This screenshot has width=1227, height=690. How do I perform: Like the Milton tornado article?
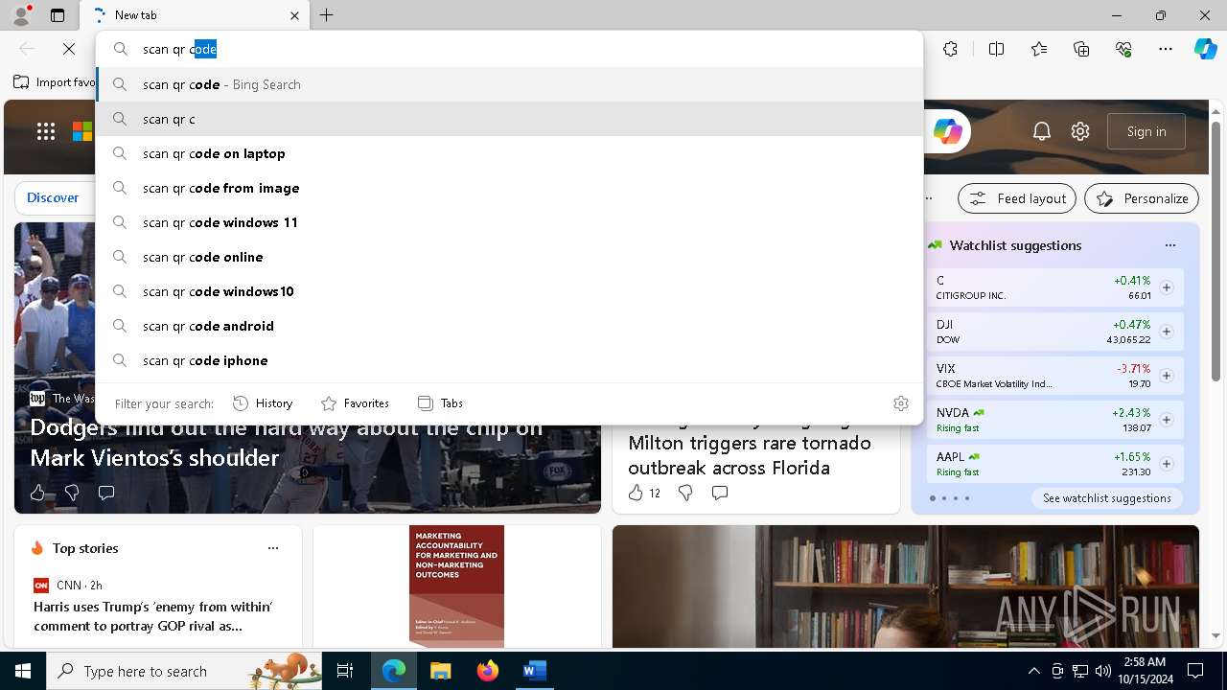[643, 493]
